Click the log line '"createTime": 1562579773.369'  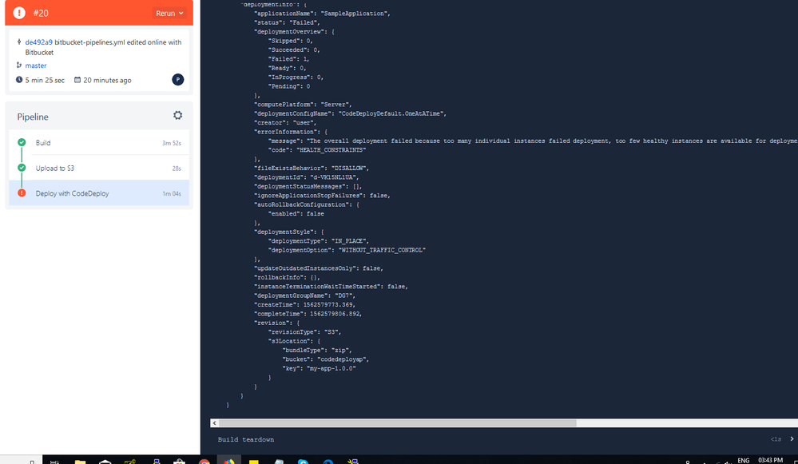pyautogui.click(x=305, y=305)
